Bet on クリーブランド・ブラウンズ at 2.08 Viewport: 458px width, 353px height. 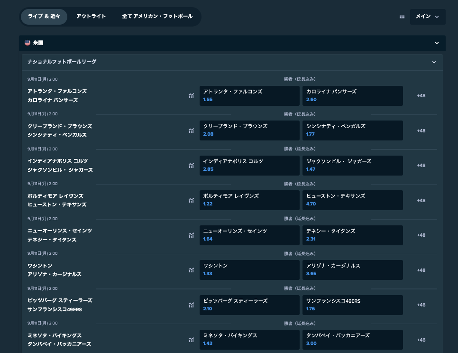click(249, 130)
